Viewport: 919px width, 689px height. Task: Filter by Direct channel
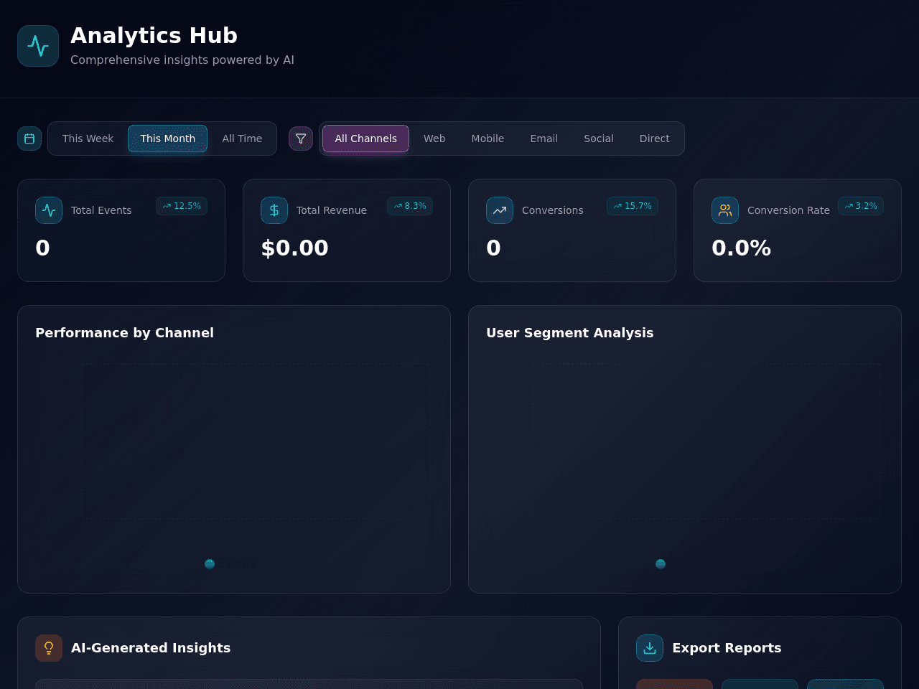tap(655, 139)
